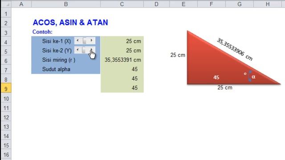
Task: Click the white 45 inside the triangle
Action: click(x=216, y=77)
